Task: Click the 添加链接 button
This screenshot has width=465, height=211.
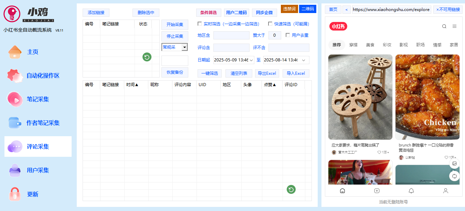Action: click(96, 13)
